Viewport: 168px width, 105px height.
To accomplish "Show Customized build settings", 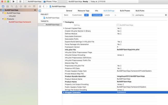I will click(x=77, y=15).
